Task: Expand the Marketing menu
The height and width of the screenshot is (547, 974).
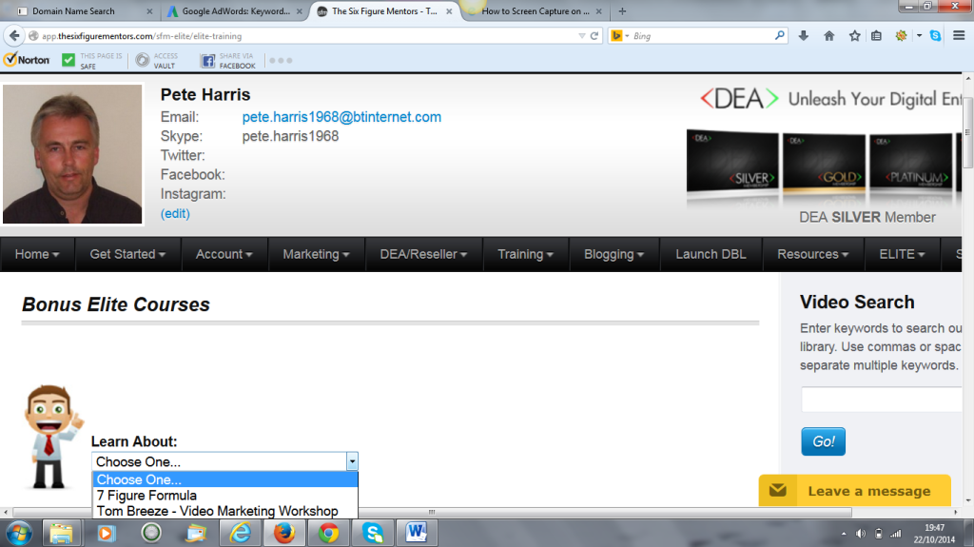Action: [x=316, y=254]
